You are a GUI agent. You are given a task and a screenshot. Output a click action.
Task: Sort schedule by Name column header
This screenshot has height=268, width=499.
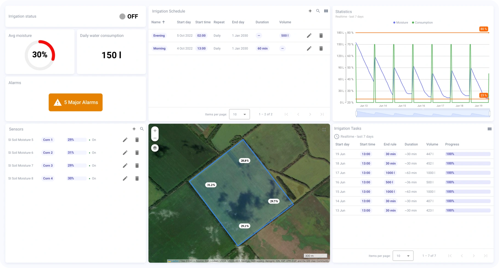click(156, 22)
